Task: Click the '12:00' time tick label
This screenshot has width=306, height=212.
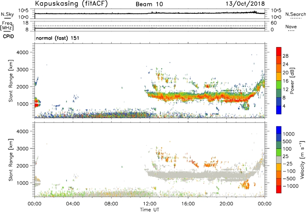Action: [x=150, y=204]
